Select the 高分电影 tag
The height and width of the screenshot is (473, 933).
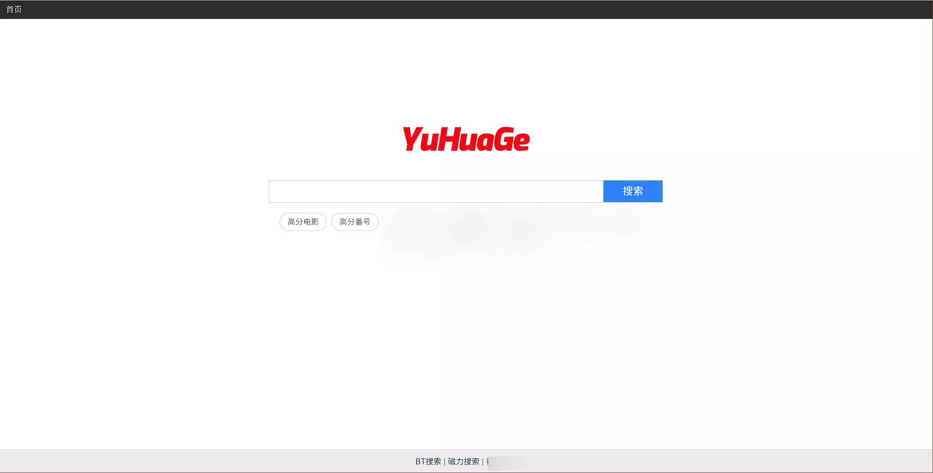(303, 222)
